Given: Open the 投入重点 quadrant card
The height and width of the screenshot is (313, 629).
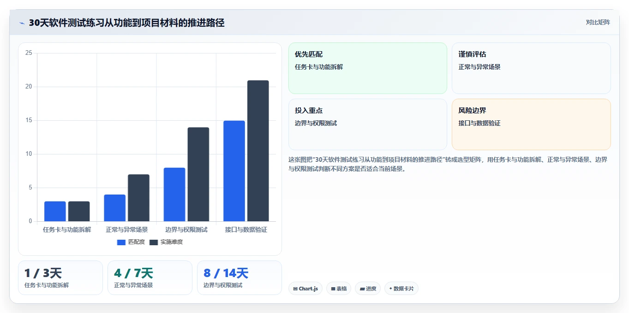Looking at the screenshot, I should point(368,124).
